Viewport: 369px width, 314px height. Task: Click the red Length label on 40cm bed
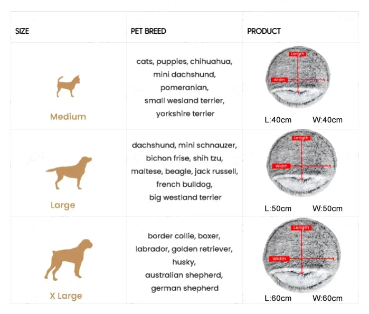pyautogui.click(x=297, y=54)
